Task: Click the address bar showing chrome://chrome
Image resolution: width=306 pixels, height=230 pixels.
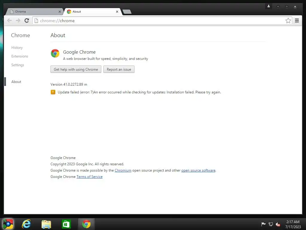Action: coord(162,21)
